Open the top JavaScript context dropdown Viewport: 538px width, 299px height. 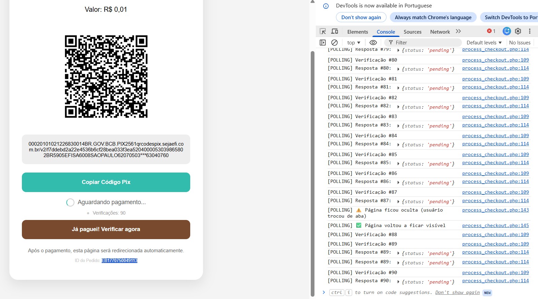[x=354, y=42]
